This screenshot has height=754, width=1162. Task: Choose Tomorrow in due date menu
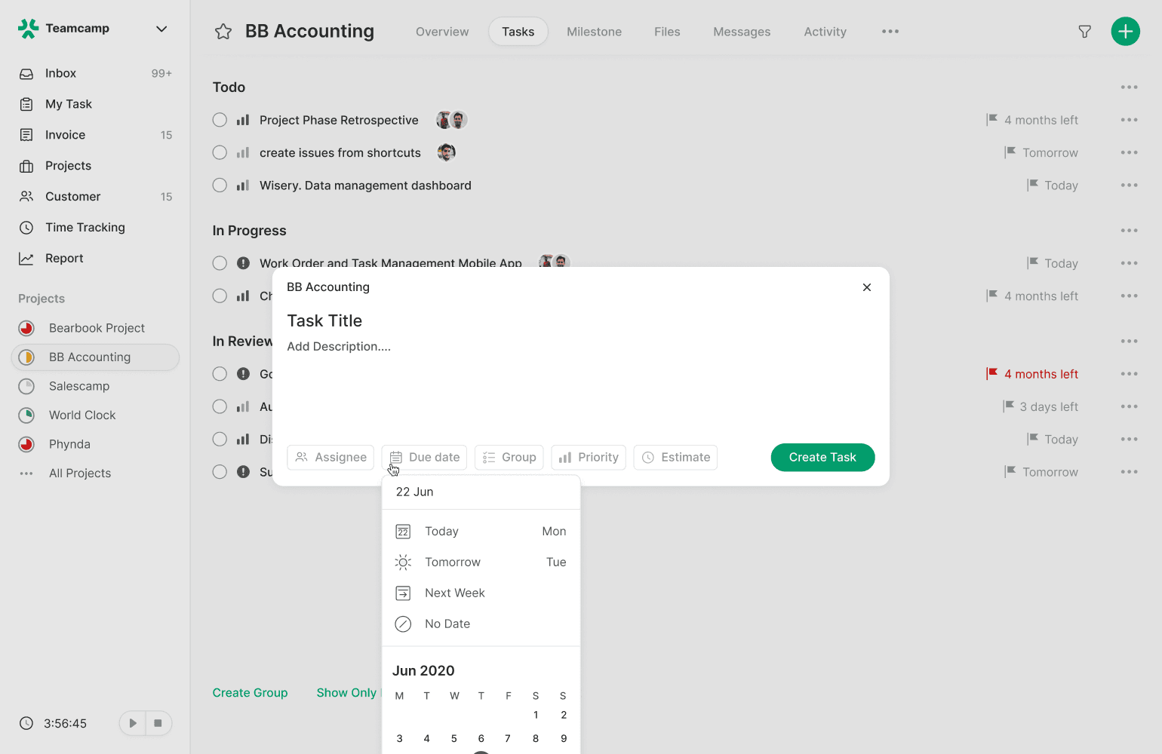pyautogui.click(x=481, y=562)
